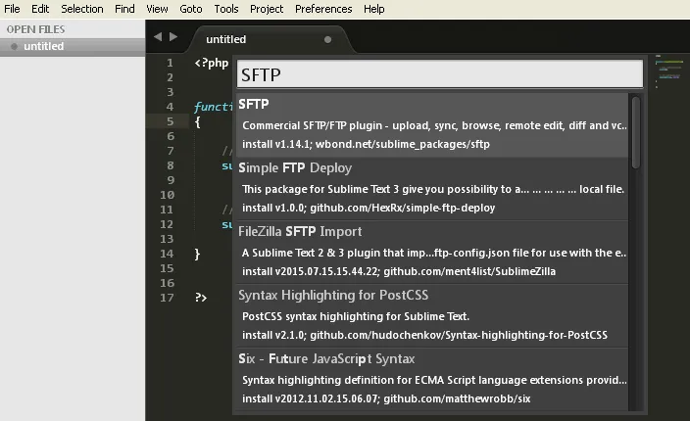The image size is (690, 421).
Task: Select the FileZilla SFTP Import package
Action: click(x=432, y=253)
